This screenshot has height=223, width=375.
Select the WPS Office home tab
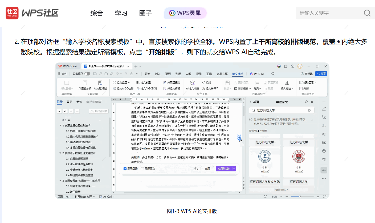pyautogui.click(x=68, y=66)
